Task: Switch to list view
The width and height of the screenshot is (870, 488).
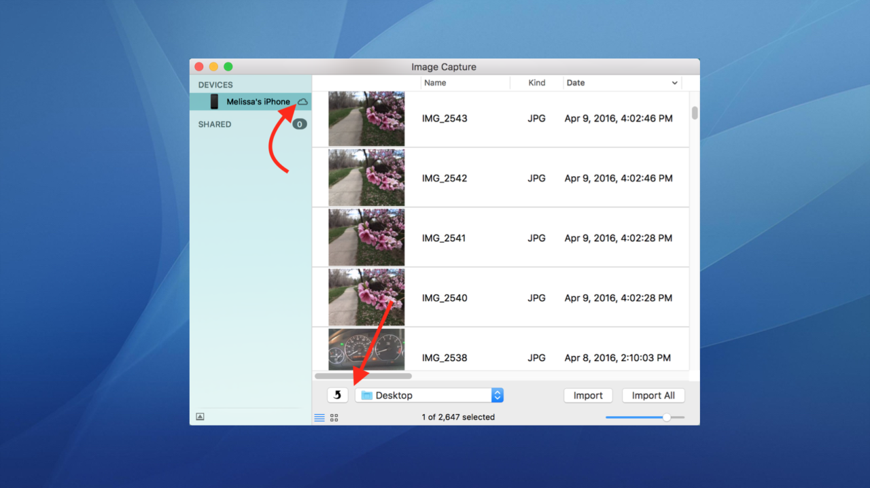Action: click(319, 417)
